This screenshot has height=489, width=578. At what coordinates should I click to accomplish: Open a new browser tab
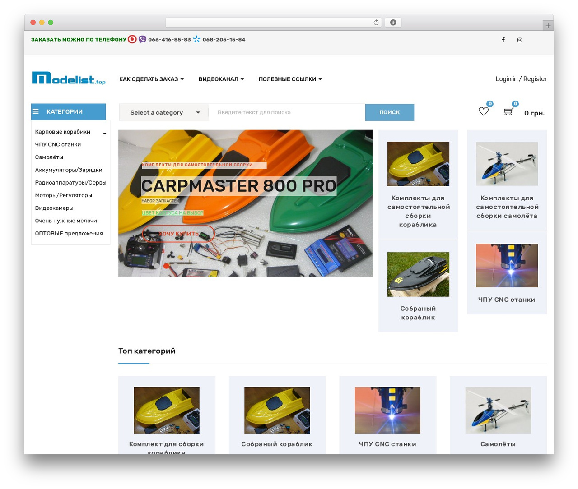coord(548,26)
